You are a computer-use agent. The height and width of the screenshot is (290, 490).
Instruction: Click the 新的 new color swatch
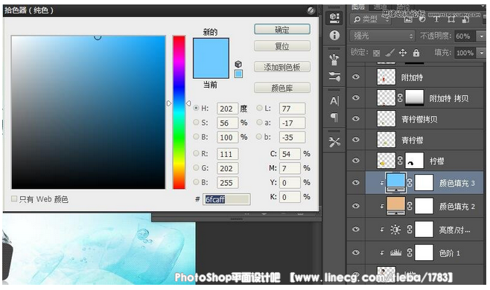coord(211,48)
